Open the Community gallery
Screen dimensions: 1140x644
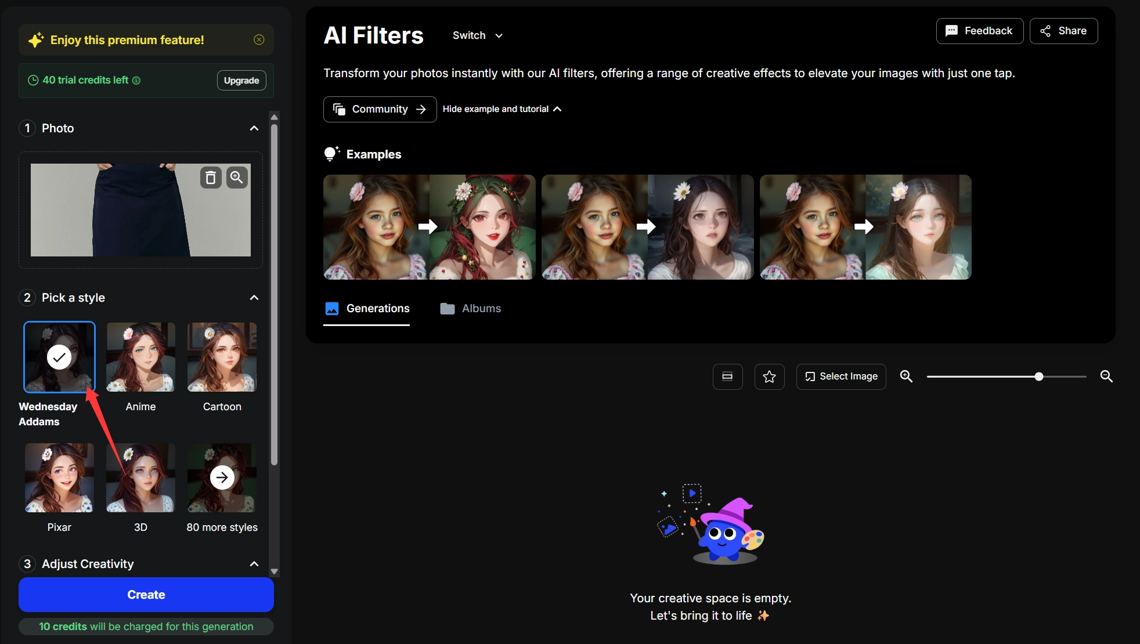coord(379,109)
